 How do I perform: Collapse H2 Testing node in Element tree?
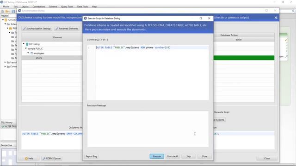coord(24,44)
